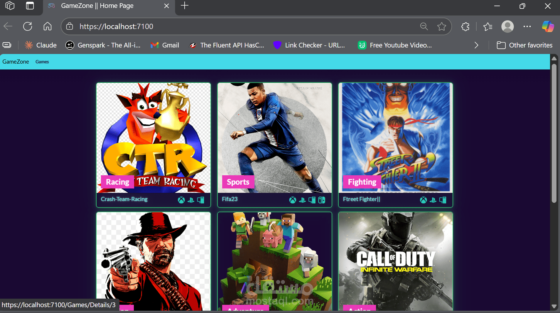Expand the hidden bookmarks chevron
Screen dimensions: 560x313
476,45
